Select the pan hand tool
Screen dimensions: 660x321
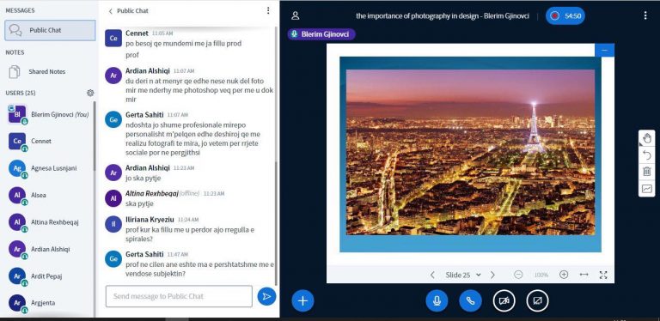(647, 138)
